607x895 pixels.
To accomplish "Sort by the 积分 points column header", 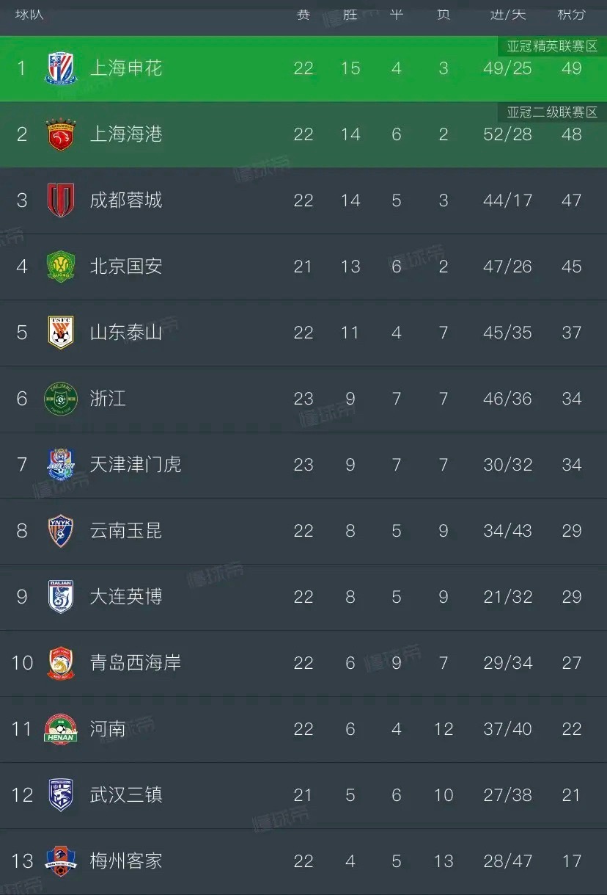I will click(571, 13).
